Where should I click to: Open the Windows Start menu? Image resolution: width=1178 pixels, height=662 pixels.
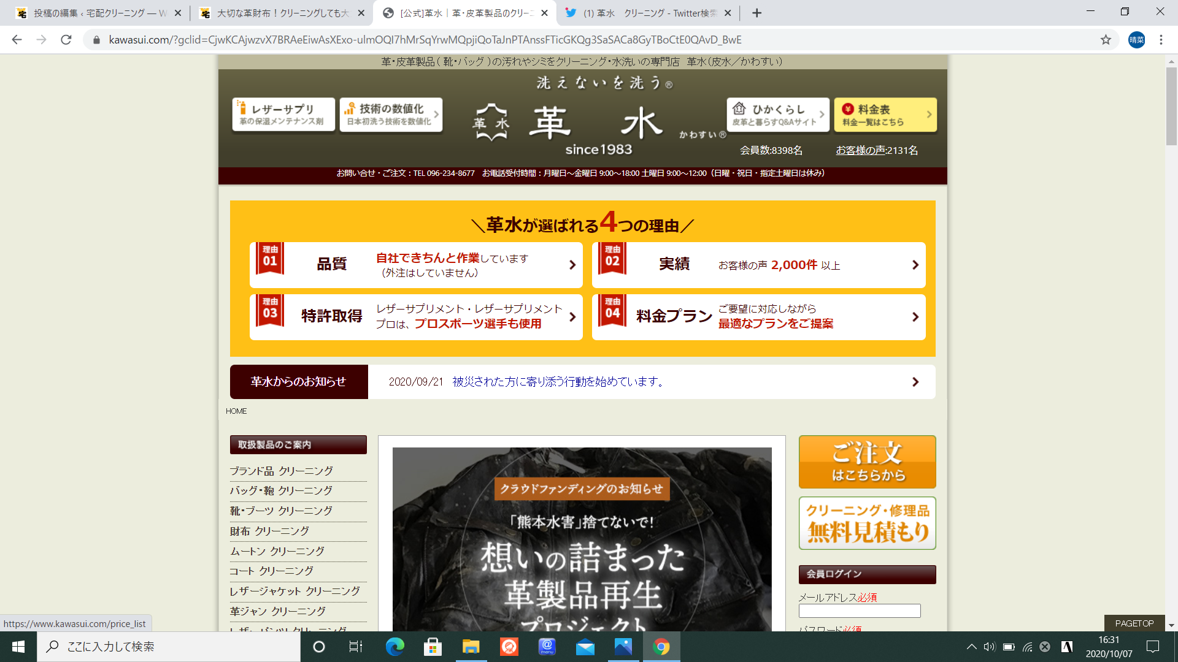click(x=18, y=647)
